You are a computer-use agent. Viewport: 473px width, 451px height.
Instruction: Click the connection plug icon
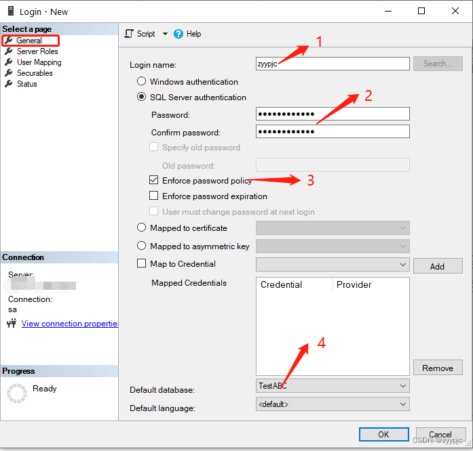point(12,324)
